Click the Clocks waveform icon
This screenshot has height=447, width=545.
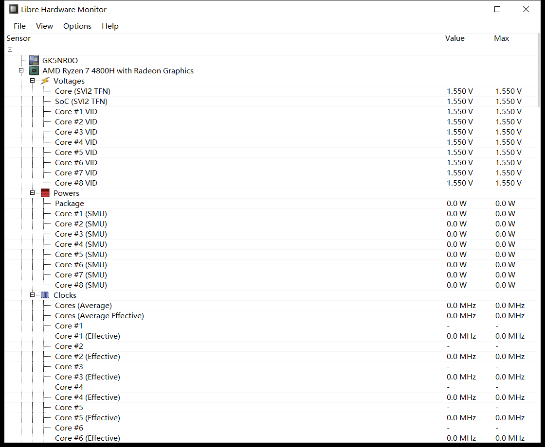coord(45,295)
